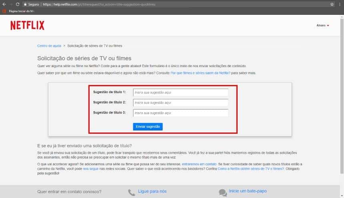This screenshot has height=198, width=344.
Task: Open the Alvaro account dropdown
Action: (x=322, y=26)
